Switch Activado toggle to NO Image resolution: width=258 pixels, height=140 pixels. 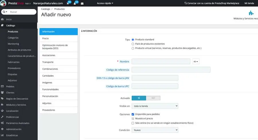click(x=153, y=98)
